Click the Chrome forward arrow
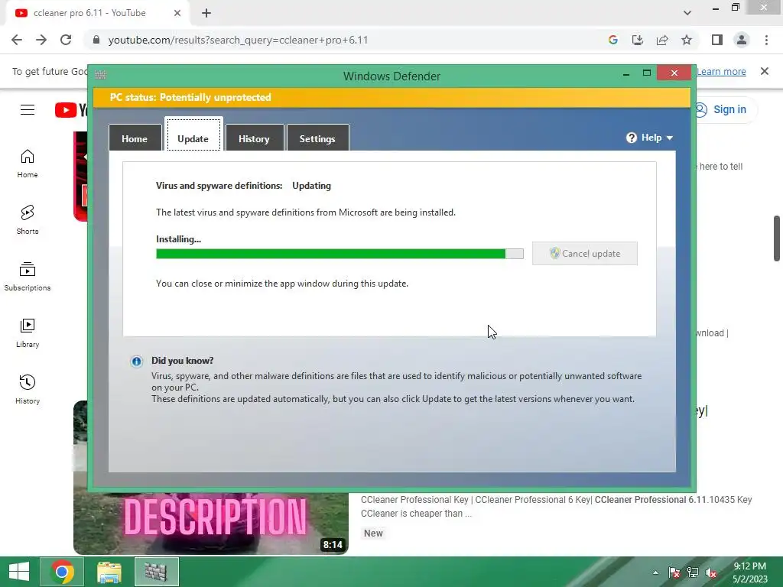 click(x=41, y=40)
